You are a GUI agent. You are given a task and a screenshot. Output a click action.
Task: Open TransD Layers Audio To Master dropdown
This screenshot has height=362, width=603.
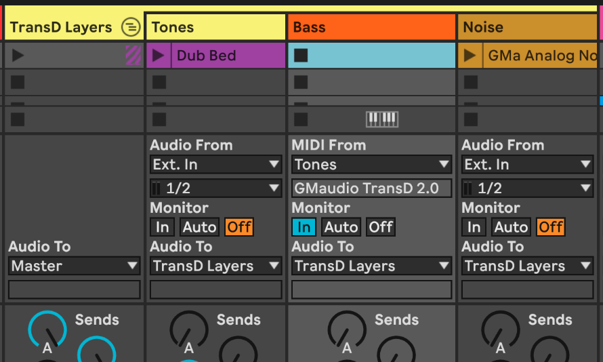point(75,266)
